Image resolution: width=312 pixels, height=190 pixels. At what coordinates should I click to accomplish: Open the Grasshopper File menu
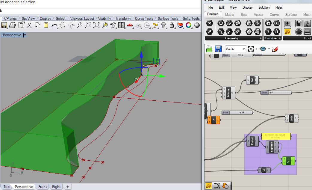click(210, 7)
